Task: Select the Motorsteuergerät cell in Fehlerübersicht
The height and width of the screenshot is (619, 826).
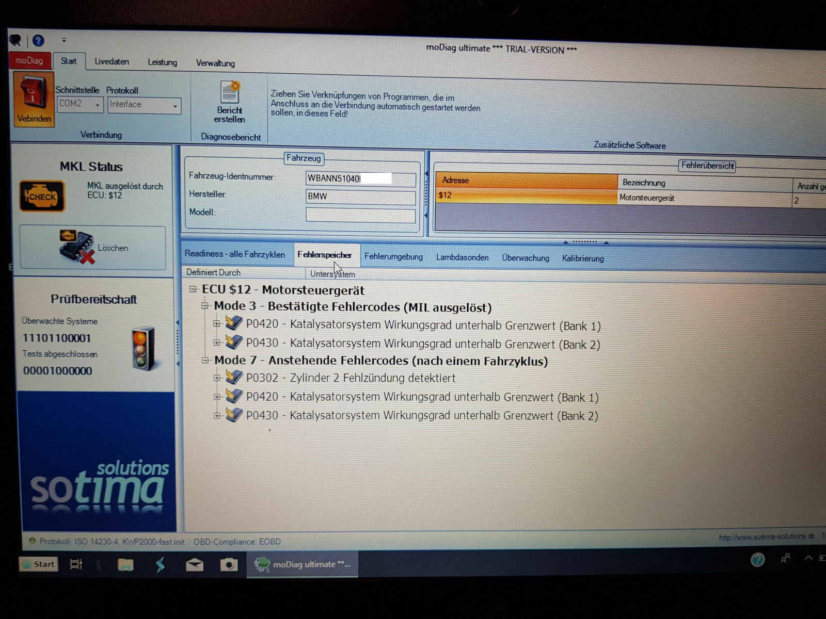Action: [x=705, y=199]
